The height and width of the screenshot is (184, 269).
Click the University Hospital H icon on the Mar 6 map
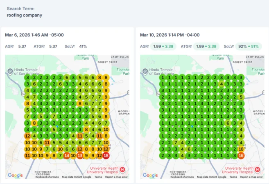122,170
